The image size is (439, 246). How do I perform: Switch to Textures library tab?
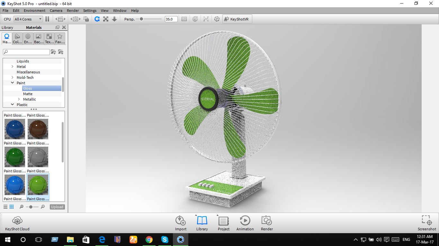tap(49, 38)
